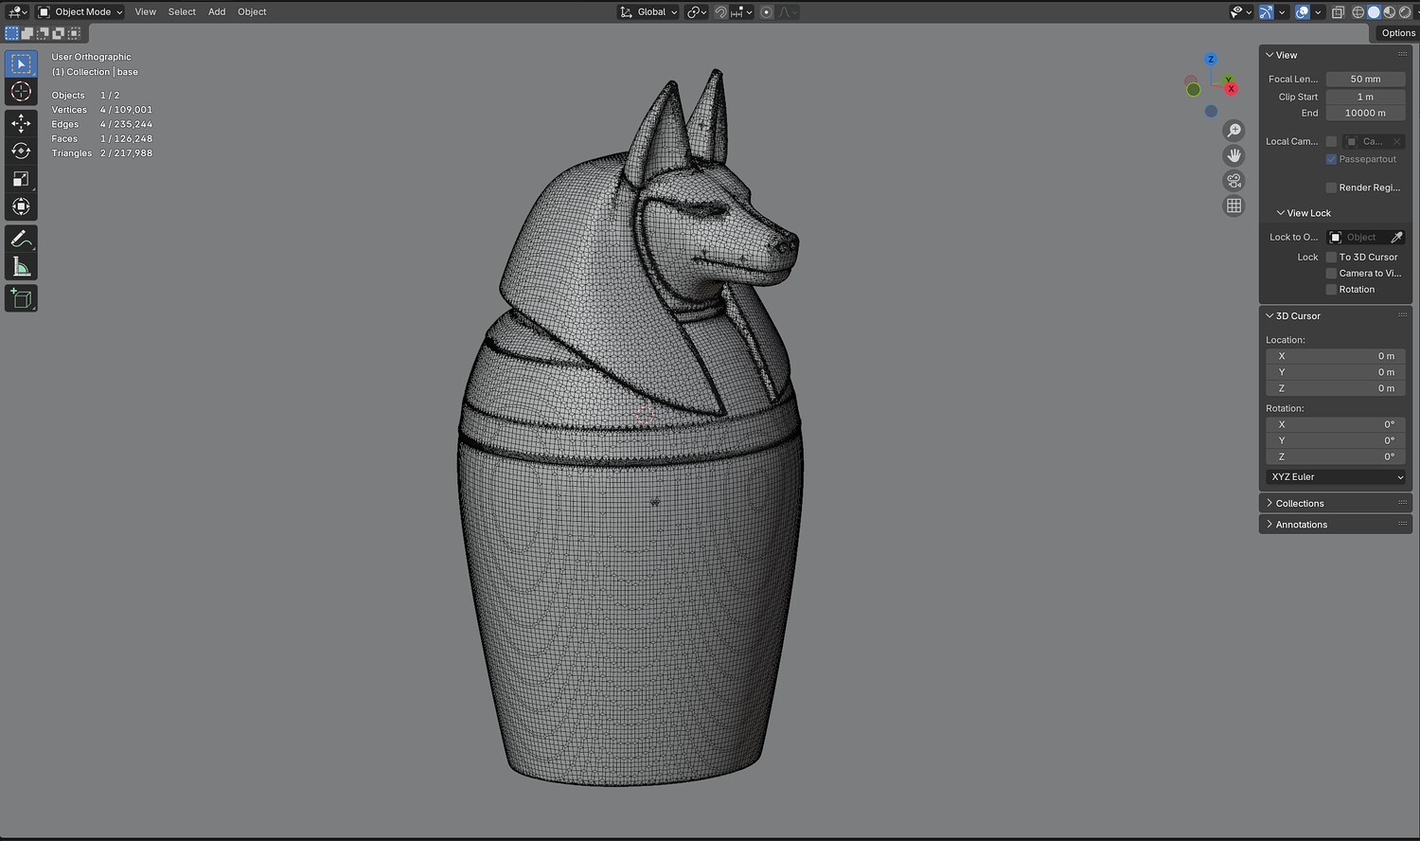The height and width of the screenshot is (841, 1420).
Task: Open the XYZ Euler rotation mode dropdown
Action: 1336,477
